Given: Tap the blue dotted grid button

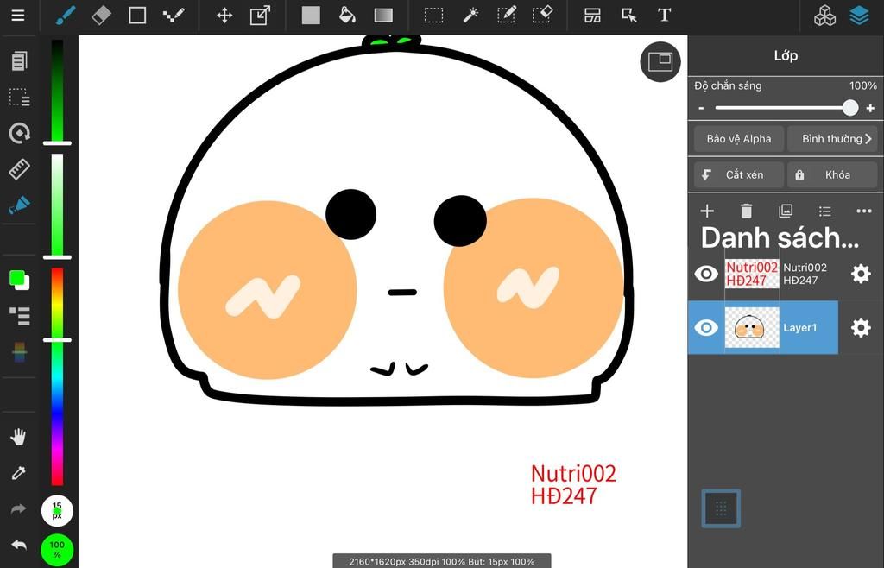Looking at the screenshot, I should [721, 508].
